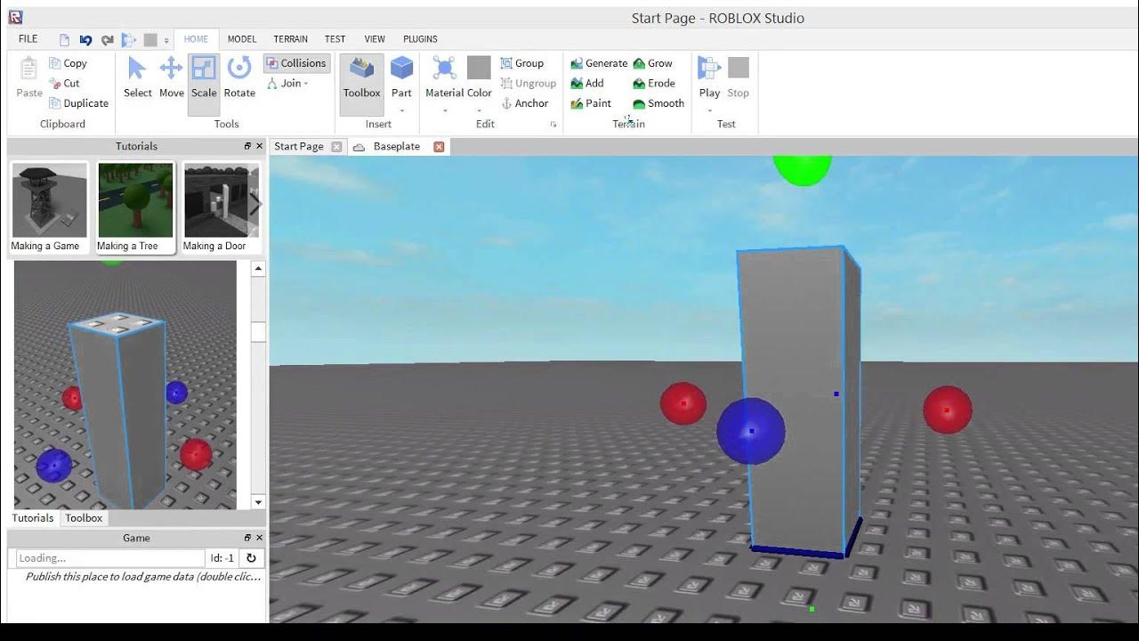Switch to the TERRAIN ribbon tab

[x=291, y=39]
